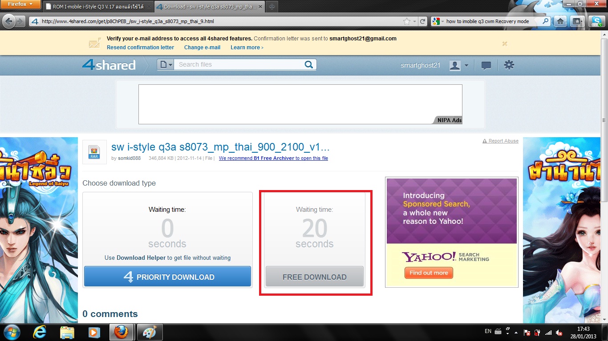Open the Firefox bookmarks menu button
This screenshot has width=608, height=341.
[x=578, y=21]
